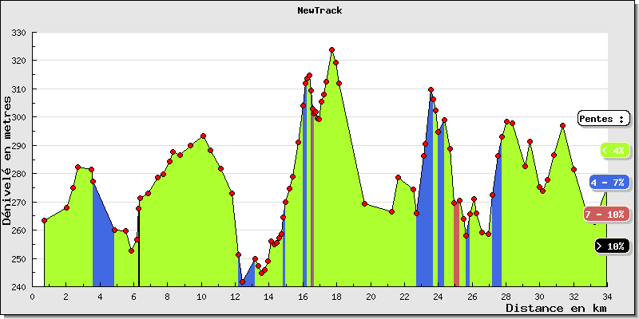Click the first data point of the track
This screenshot has width=639, height=319.
click(x=44, y=221)
